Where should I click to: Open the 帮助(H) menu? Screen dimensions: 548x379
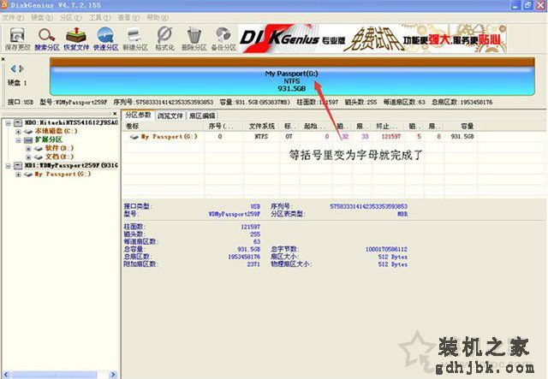158,17
